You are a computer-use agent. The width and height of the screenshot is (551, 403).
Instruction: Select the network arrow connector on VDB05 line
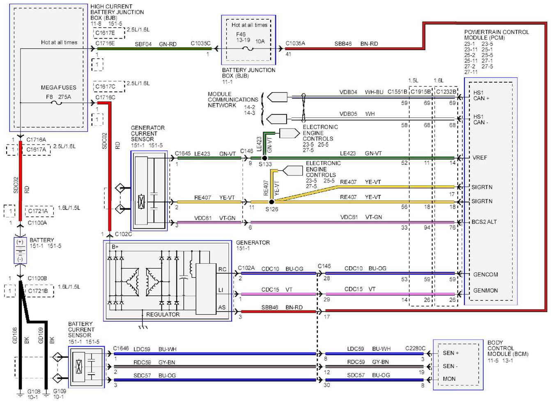[x=277, y=119]
